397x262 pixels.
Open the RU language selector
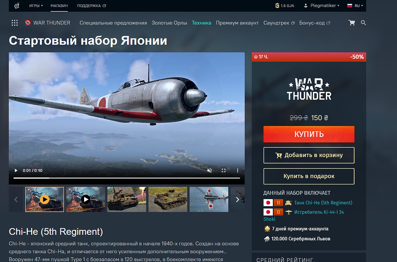click(355, 6)
